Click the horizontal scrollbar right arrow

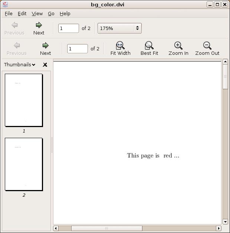pyautogui.click(x=219, y=228)
